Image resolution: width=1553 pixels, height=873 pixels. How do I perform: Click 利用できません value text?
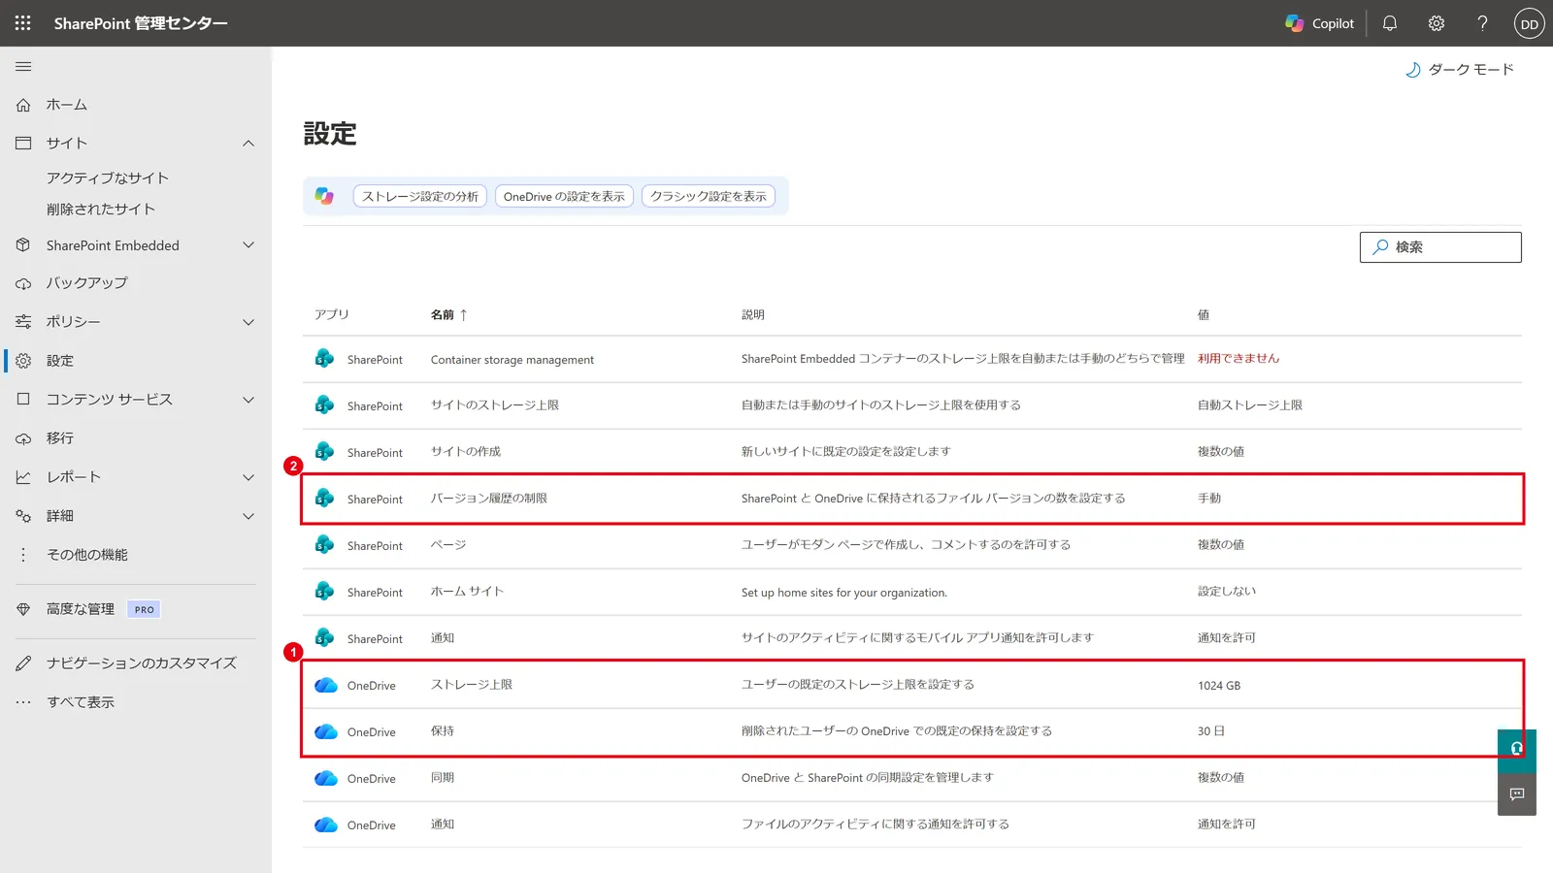pyautogui.click(x=1239, y=359)
